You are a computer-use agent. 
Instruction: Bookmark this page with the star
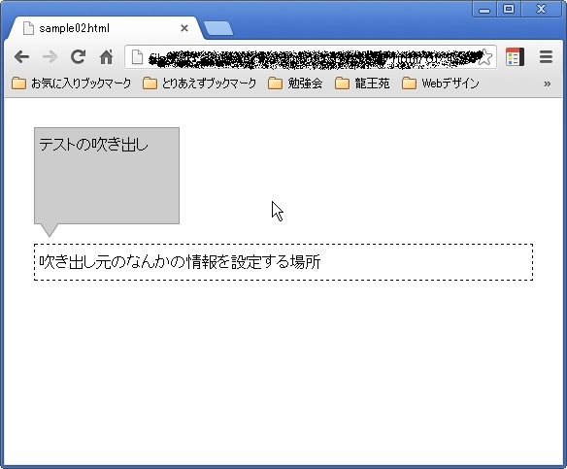(x=484, y=57)
